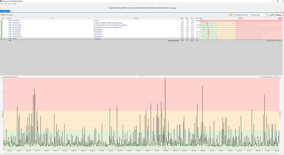Open the Interval dropdown showing 0,5 seconds
This screenshot has width=284, height=155.
click(x=246, y=15)
